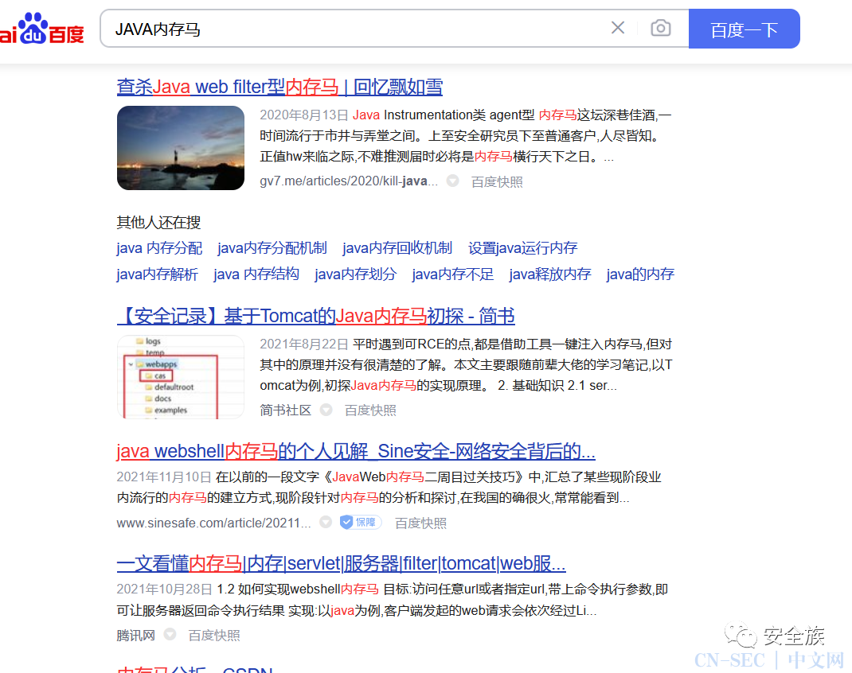This screenshot has height=673, width=852.
Task: Search related term java 内存分配
Action: pos(159,248)
